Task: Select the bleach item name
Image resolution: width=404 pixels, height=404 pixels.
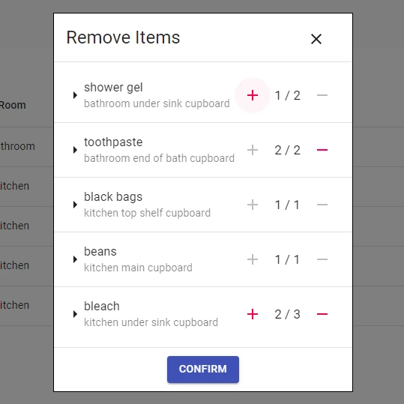Action: click(x=102, y=307)
